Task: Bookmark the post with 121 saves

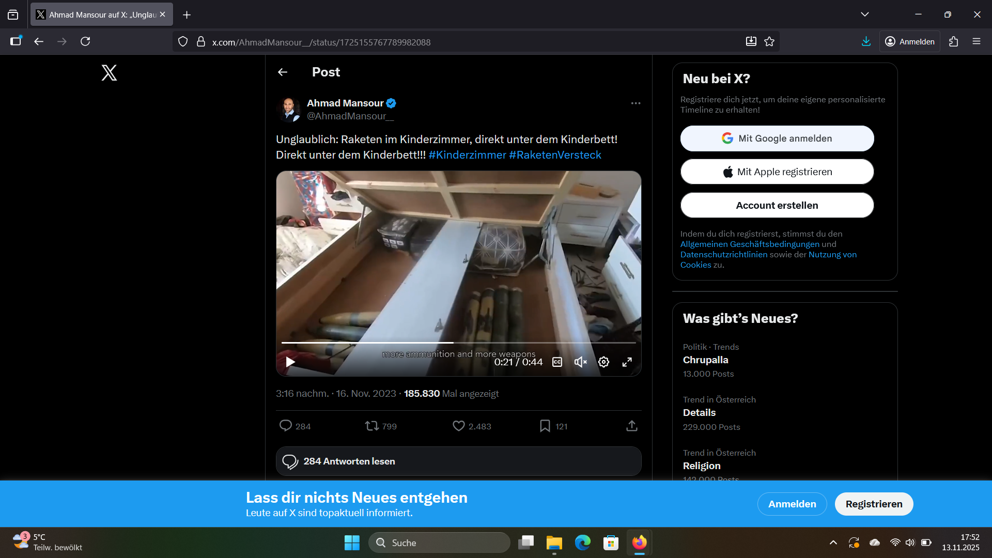Action: [x=545, y=426]
